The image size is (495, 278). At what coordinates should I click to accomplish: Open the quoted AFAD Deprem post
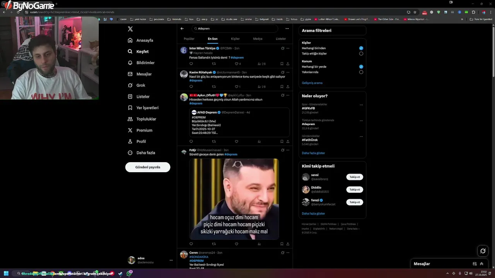239,122
